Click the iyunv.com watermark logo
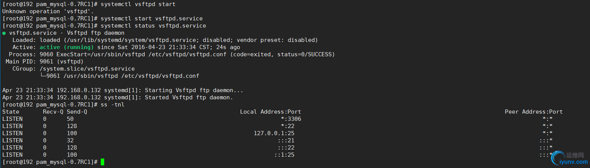The height and width of the screenshot is (168, 590). point(569,159)
